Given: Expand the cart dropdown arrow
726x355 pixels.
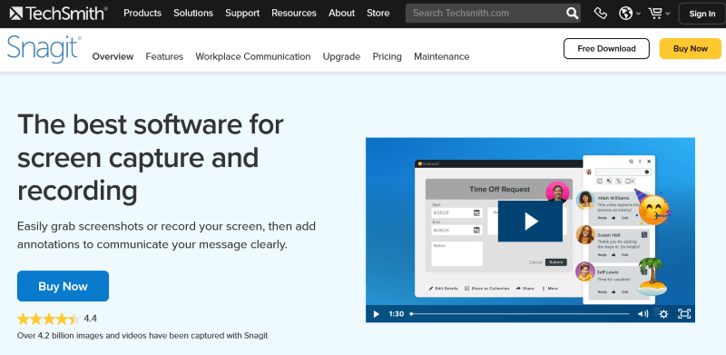Looking at the screenshot, I should tap(668, 14).
